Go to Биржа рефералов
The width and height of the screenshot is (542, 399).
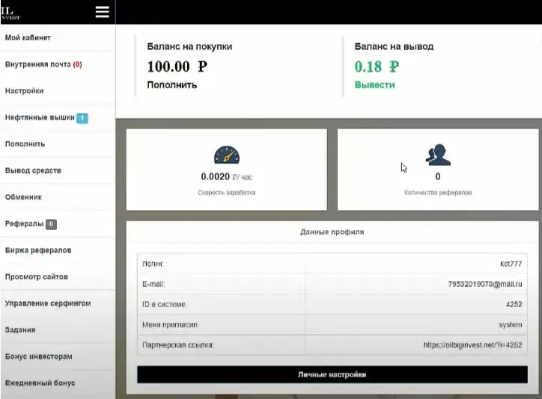[x=38, y=250]
